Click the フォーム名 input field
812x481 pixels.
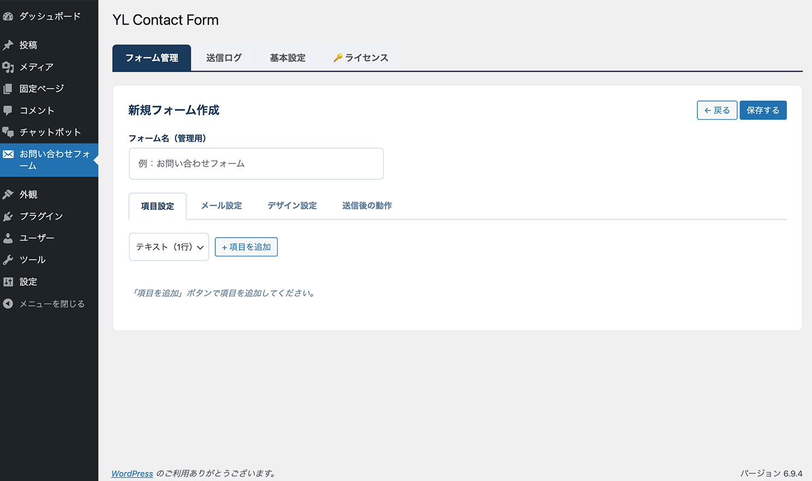tap(256, 164)
